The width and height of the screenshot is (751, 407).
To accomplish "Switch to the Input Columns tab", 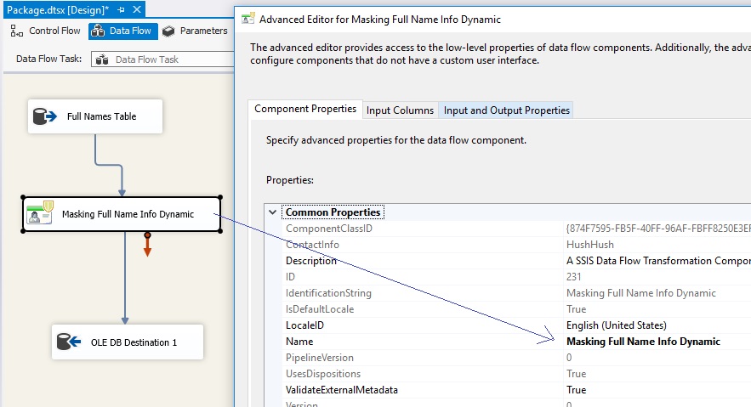I will (400, 110).
